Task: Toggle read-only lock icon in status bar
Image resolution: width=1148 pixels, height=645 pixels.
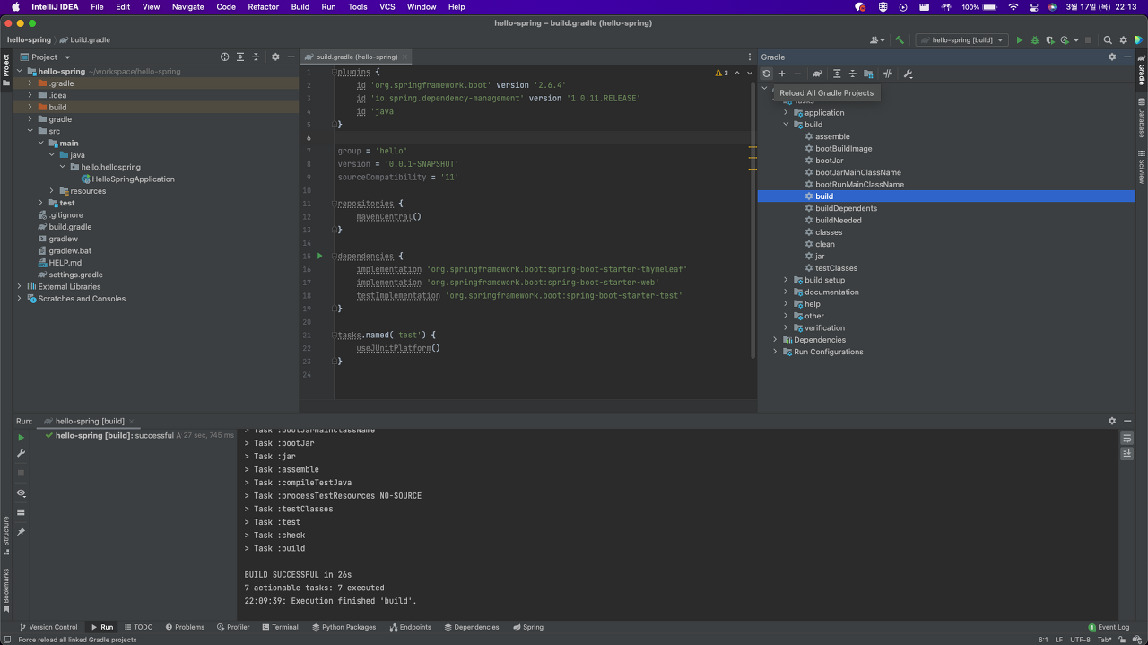Action: pos(1120,640)
